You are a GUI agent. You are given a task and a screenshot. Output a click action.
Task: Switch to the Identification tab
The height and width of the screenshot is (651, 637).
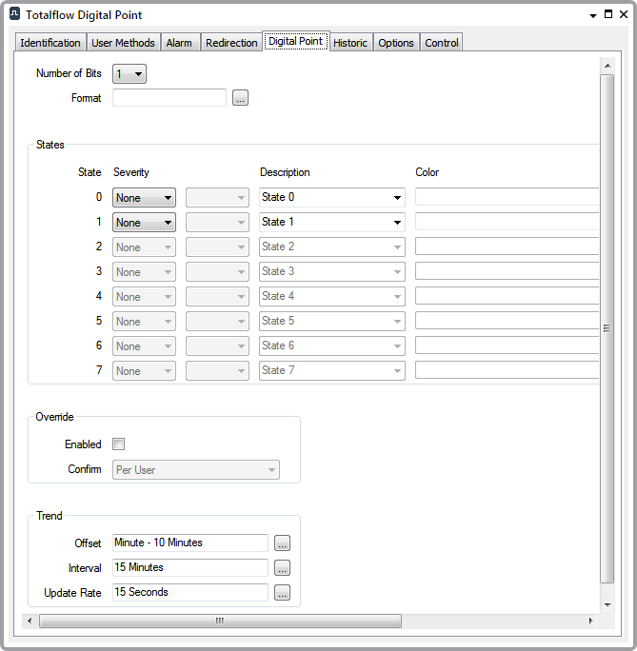50,43
